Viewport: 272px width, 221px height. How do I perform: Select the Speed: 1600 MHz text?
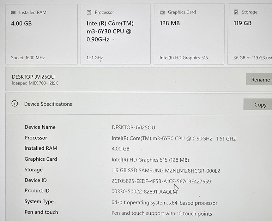(28, 57)
